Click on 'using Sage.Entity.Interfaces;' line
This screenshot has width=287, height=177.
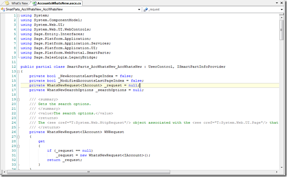click(x=52, y=34)
